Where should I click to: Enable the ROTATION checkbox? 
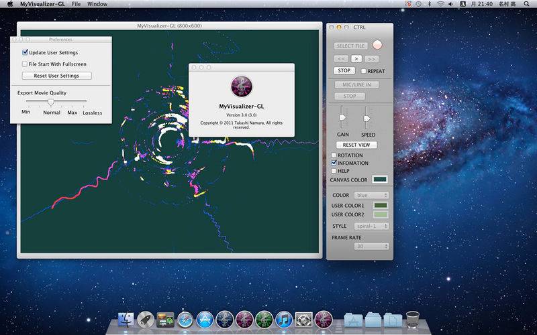pos(334,155)
